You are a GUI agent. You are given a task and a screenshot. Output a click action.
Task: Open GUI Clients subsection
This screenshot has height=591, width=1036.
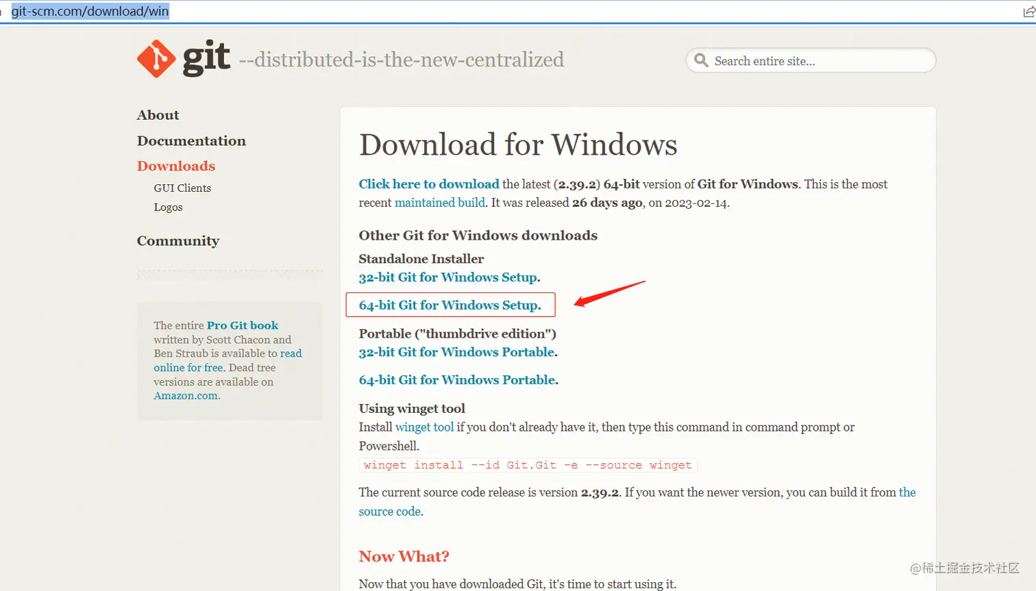[182, 188]
